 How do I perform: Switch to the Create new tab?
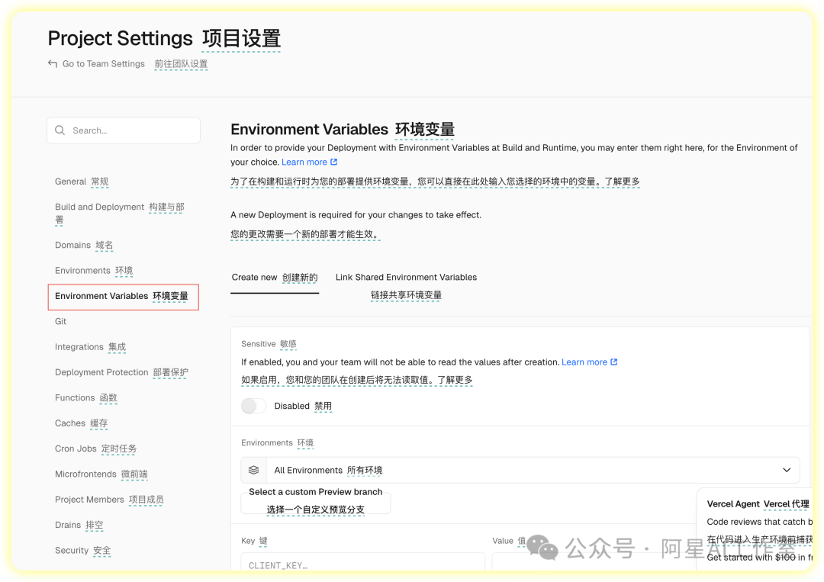[275, 278]
